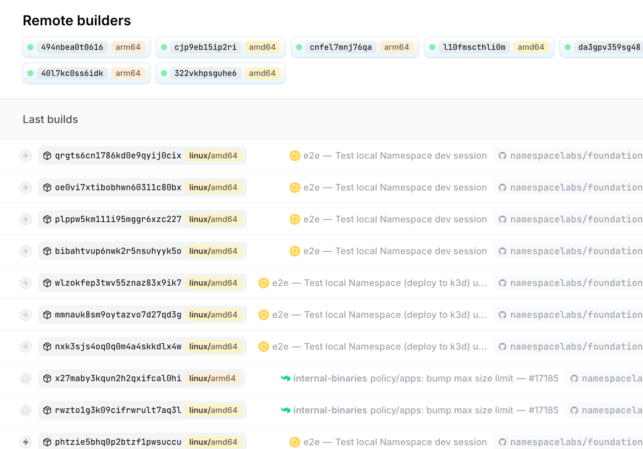
Task: Click running status icon in oe0vi7xtibobhwn60311c80bx row
Action: click(294, 187)
